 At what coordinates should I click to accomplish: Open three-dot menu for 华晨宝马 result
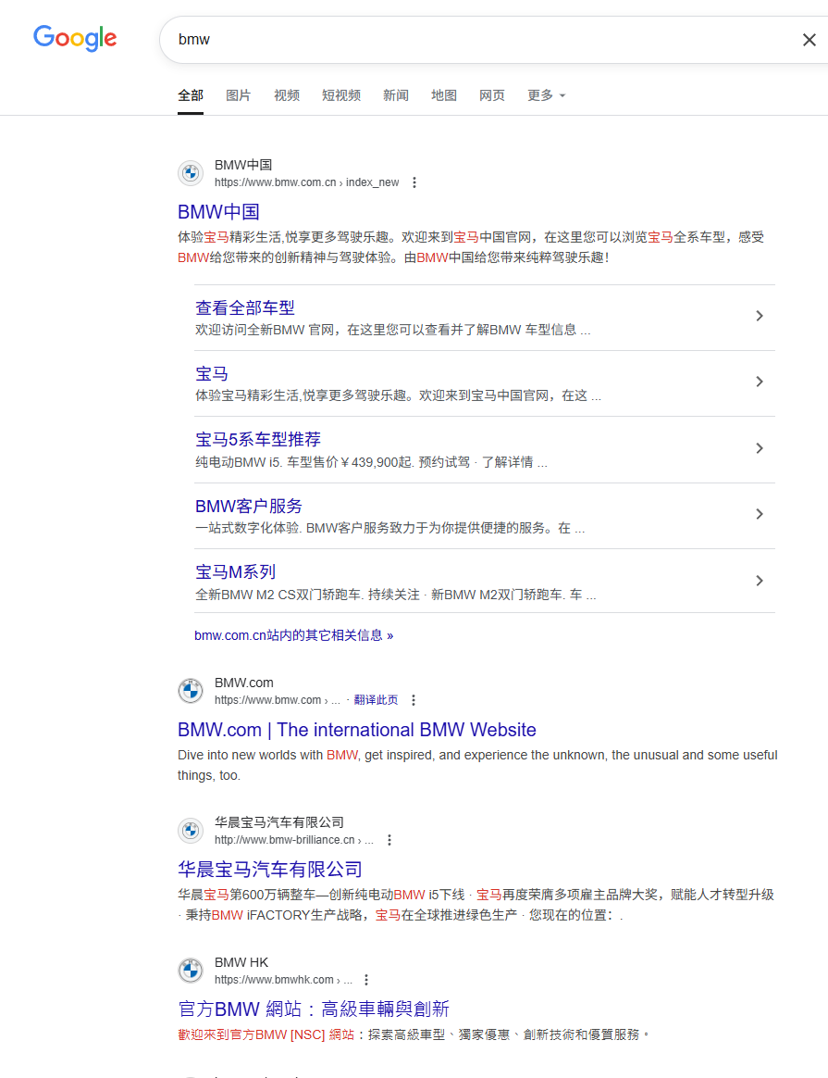tap(389, 840)
